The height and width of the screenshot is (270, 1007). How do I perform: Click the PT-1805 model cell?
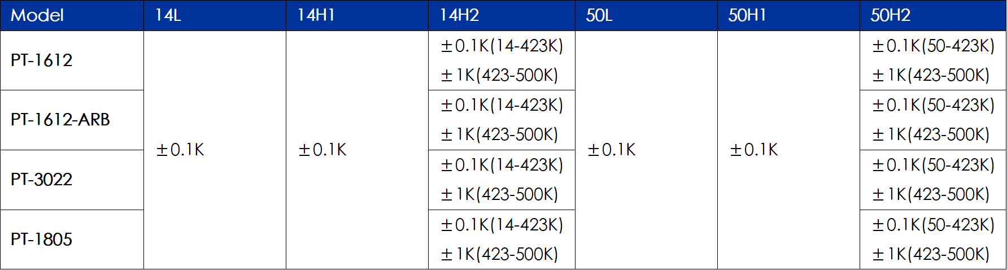tap(42, 239)
